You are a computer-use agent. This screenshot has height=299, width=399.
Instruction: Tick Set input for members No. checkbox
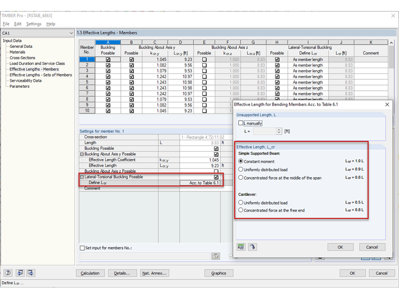coord(82,248)
